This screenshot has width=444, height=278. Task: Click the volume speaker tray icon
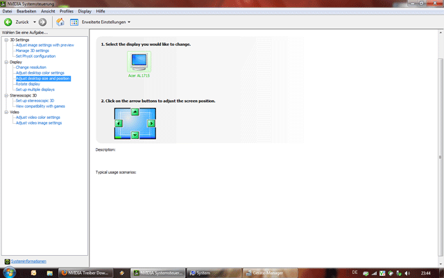tap(407, 273)
